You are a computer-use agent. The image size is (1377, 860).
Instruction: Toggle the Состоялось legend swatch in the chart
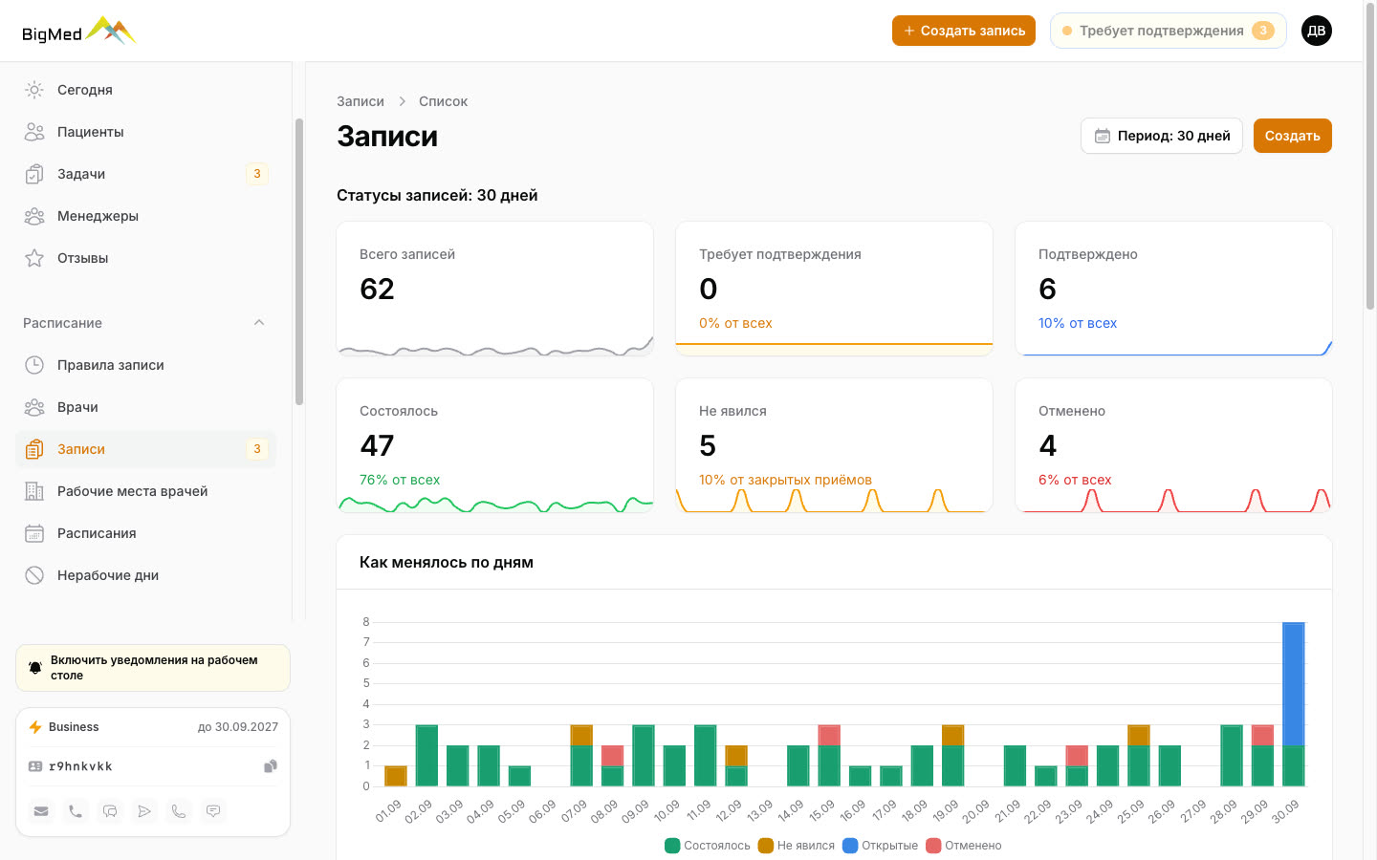672,846
